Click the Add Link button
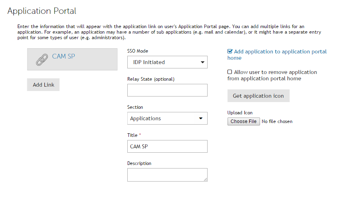The height and width of the screenshot is (197, 344). 43,85
